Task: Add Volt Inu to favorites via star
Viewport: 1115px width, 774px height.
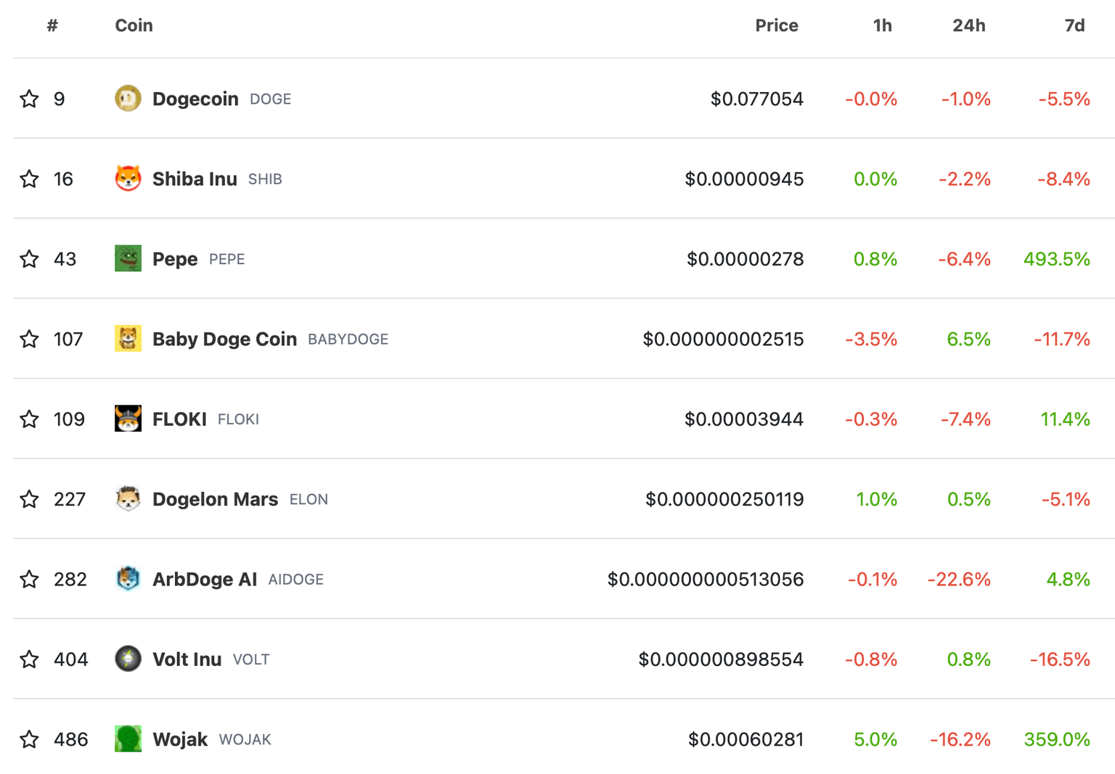Action: click(x=30, y=659)
